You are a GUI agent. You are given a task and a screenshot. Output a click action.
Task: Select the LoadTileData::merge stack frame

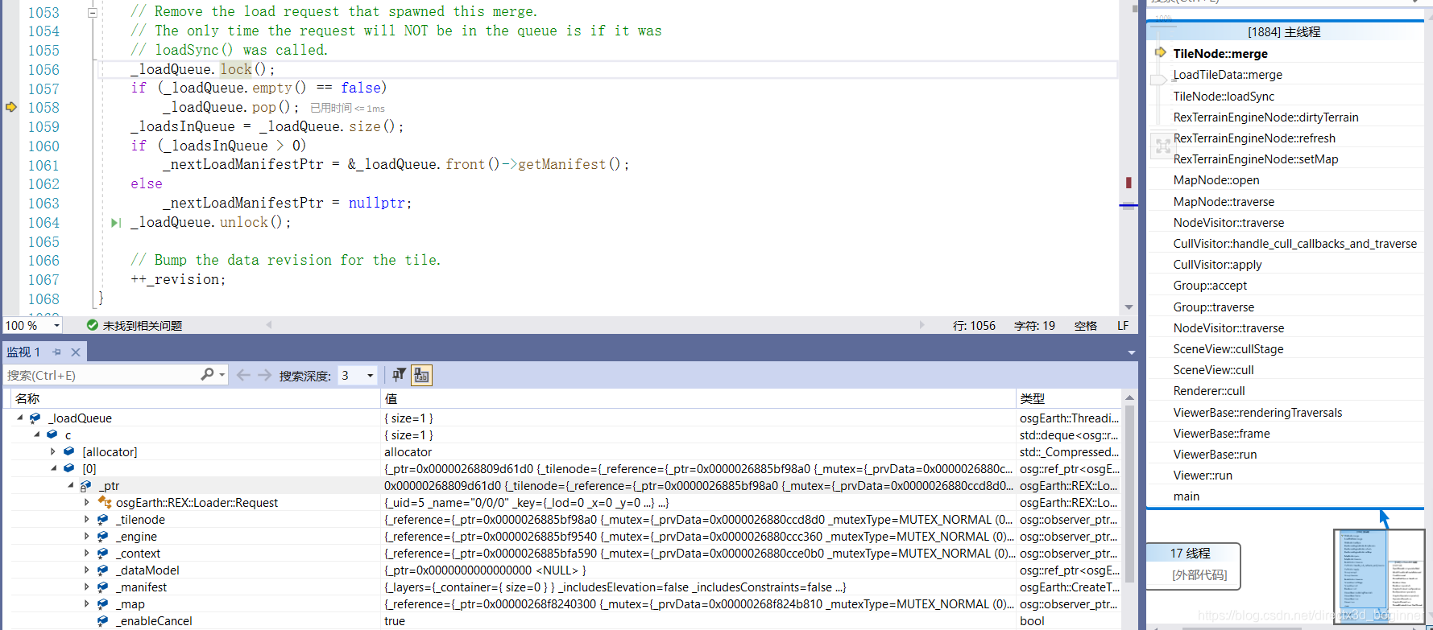click(1228, 75)
